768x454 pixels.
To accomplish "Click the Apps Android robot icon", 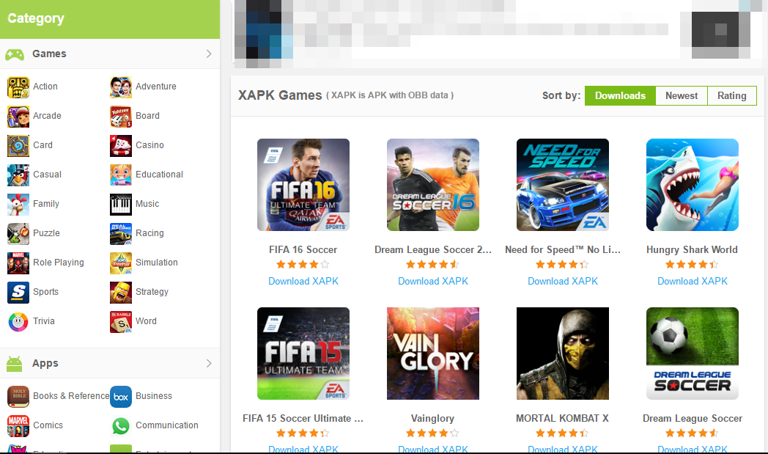I will pos(14,364).
